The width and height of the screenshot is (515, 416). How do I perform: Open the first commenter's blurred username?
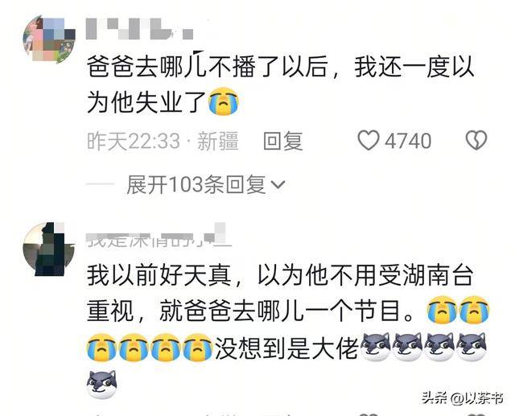140,30
